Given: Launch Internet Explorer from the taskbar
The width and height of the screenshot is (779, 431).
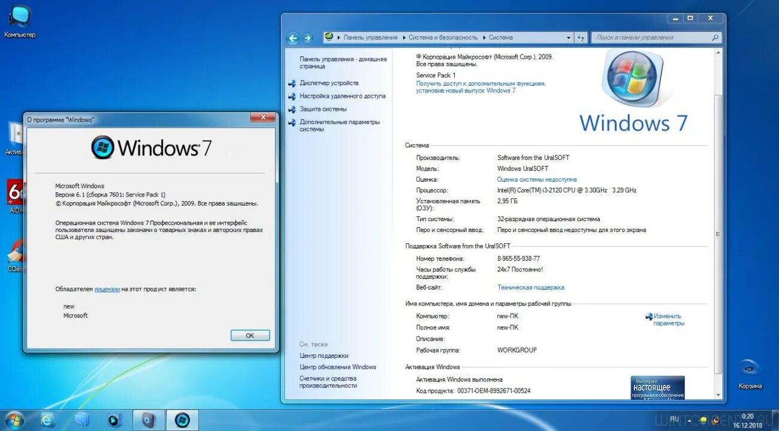Looking at the screenshot, I should click(47, 420).
